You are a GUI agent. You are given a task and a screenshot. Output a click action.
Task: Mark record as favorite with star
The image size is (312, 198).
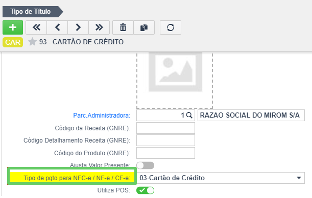(32, 42)
